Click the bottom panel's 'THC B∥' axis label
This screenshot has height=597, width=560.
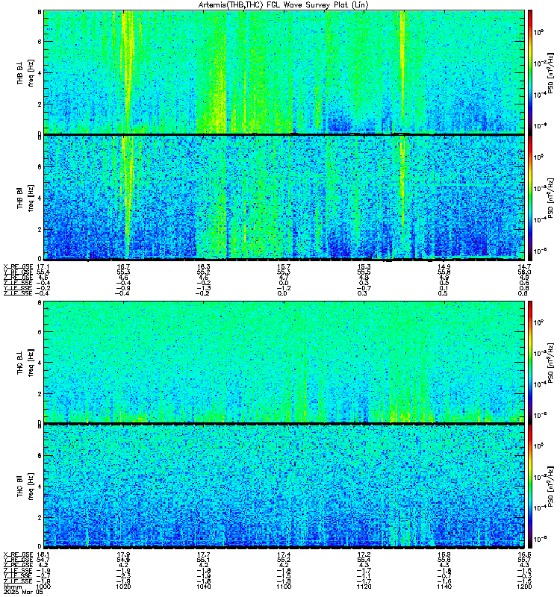click(20, 486)
